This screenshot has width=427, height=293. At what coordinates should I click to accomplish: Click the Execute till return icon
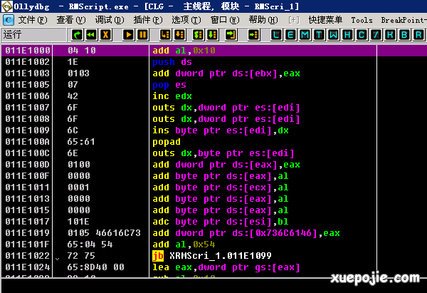[x=231, y=35]
